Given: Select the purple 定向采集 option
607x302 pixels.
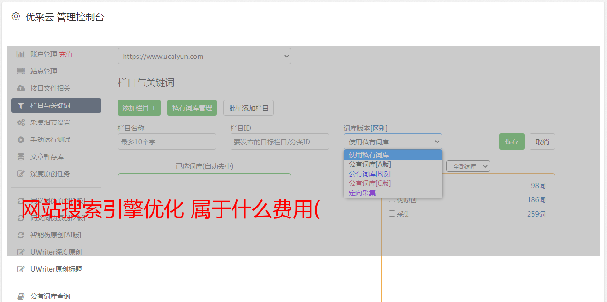Looking at the screenshot, I should pyautogui.click(x=362, y=193).
